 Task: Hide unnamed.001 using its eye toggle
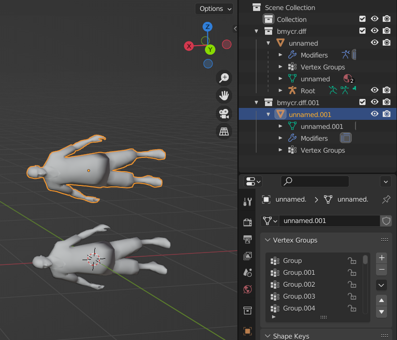pyautogui.click(x=375, y=114)
